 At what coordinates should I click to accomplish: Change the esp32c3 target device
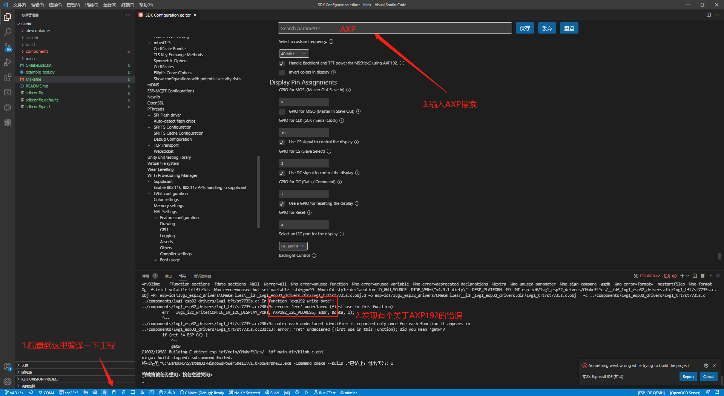click(69, 393)
